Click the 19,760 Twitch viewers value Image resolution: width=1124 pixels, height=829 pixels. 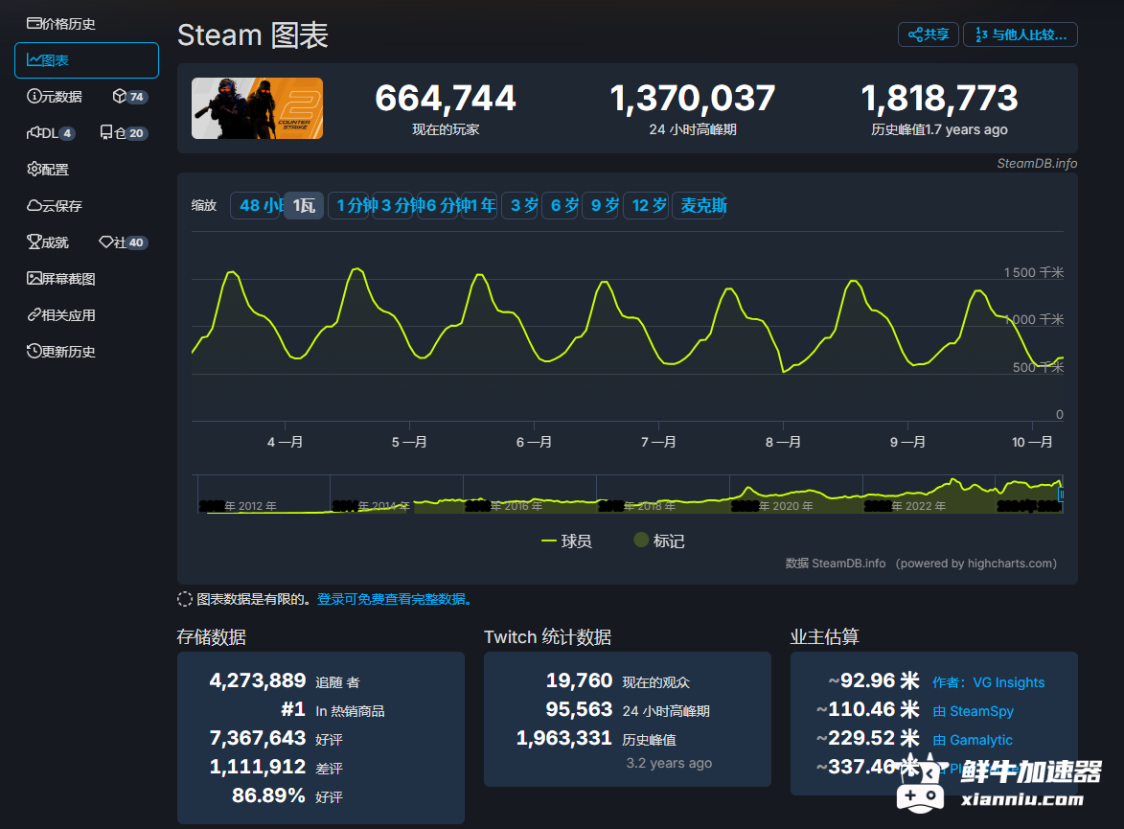click(579, 680)
